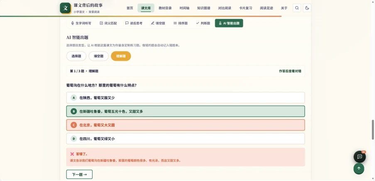Screen dimensions: 375x181
Task: Choose 选择题 question type pill
Action: click(76, 56)
